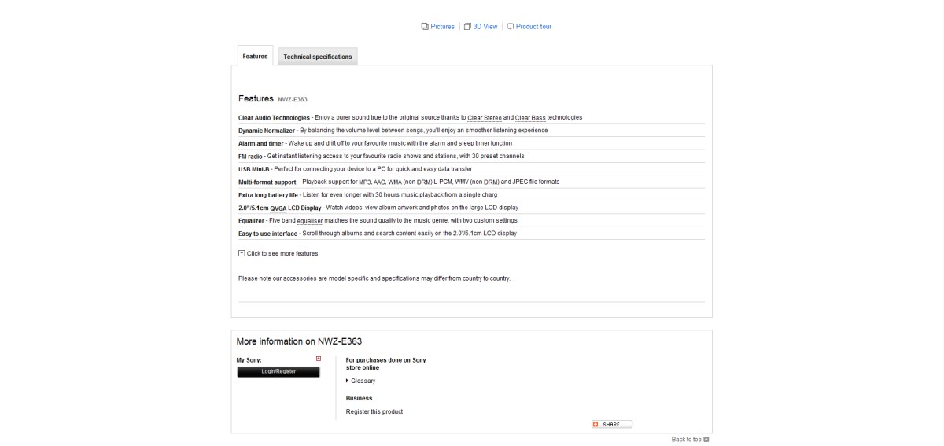Click the NWZ-E363 model label beside Features
This screenshot has width=944, height=446.
(x=293, y=100)
